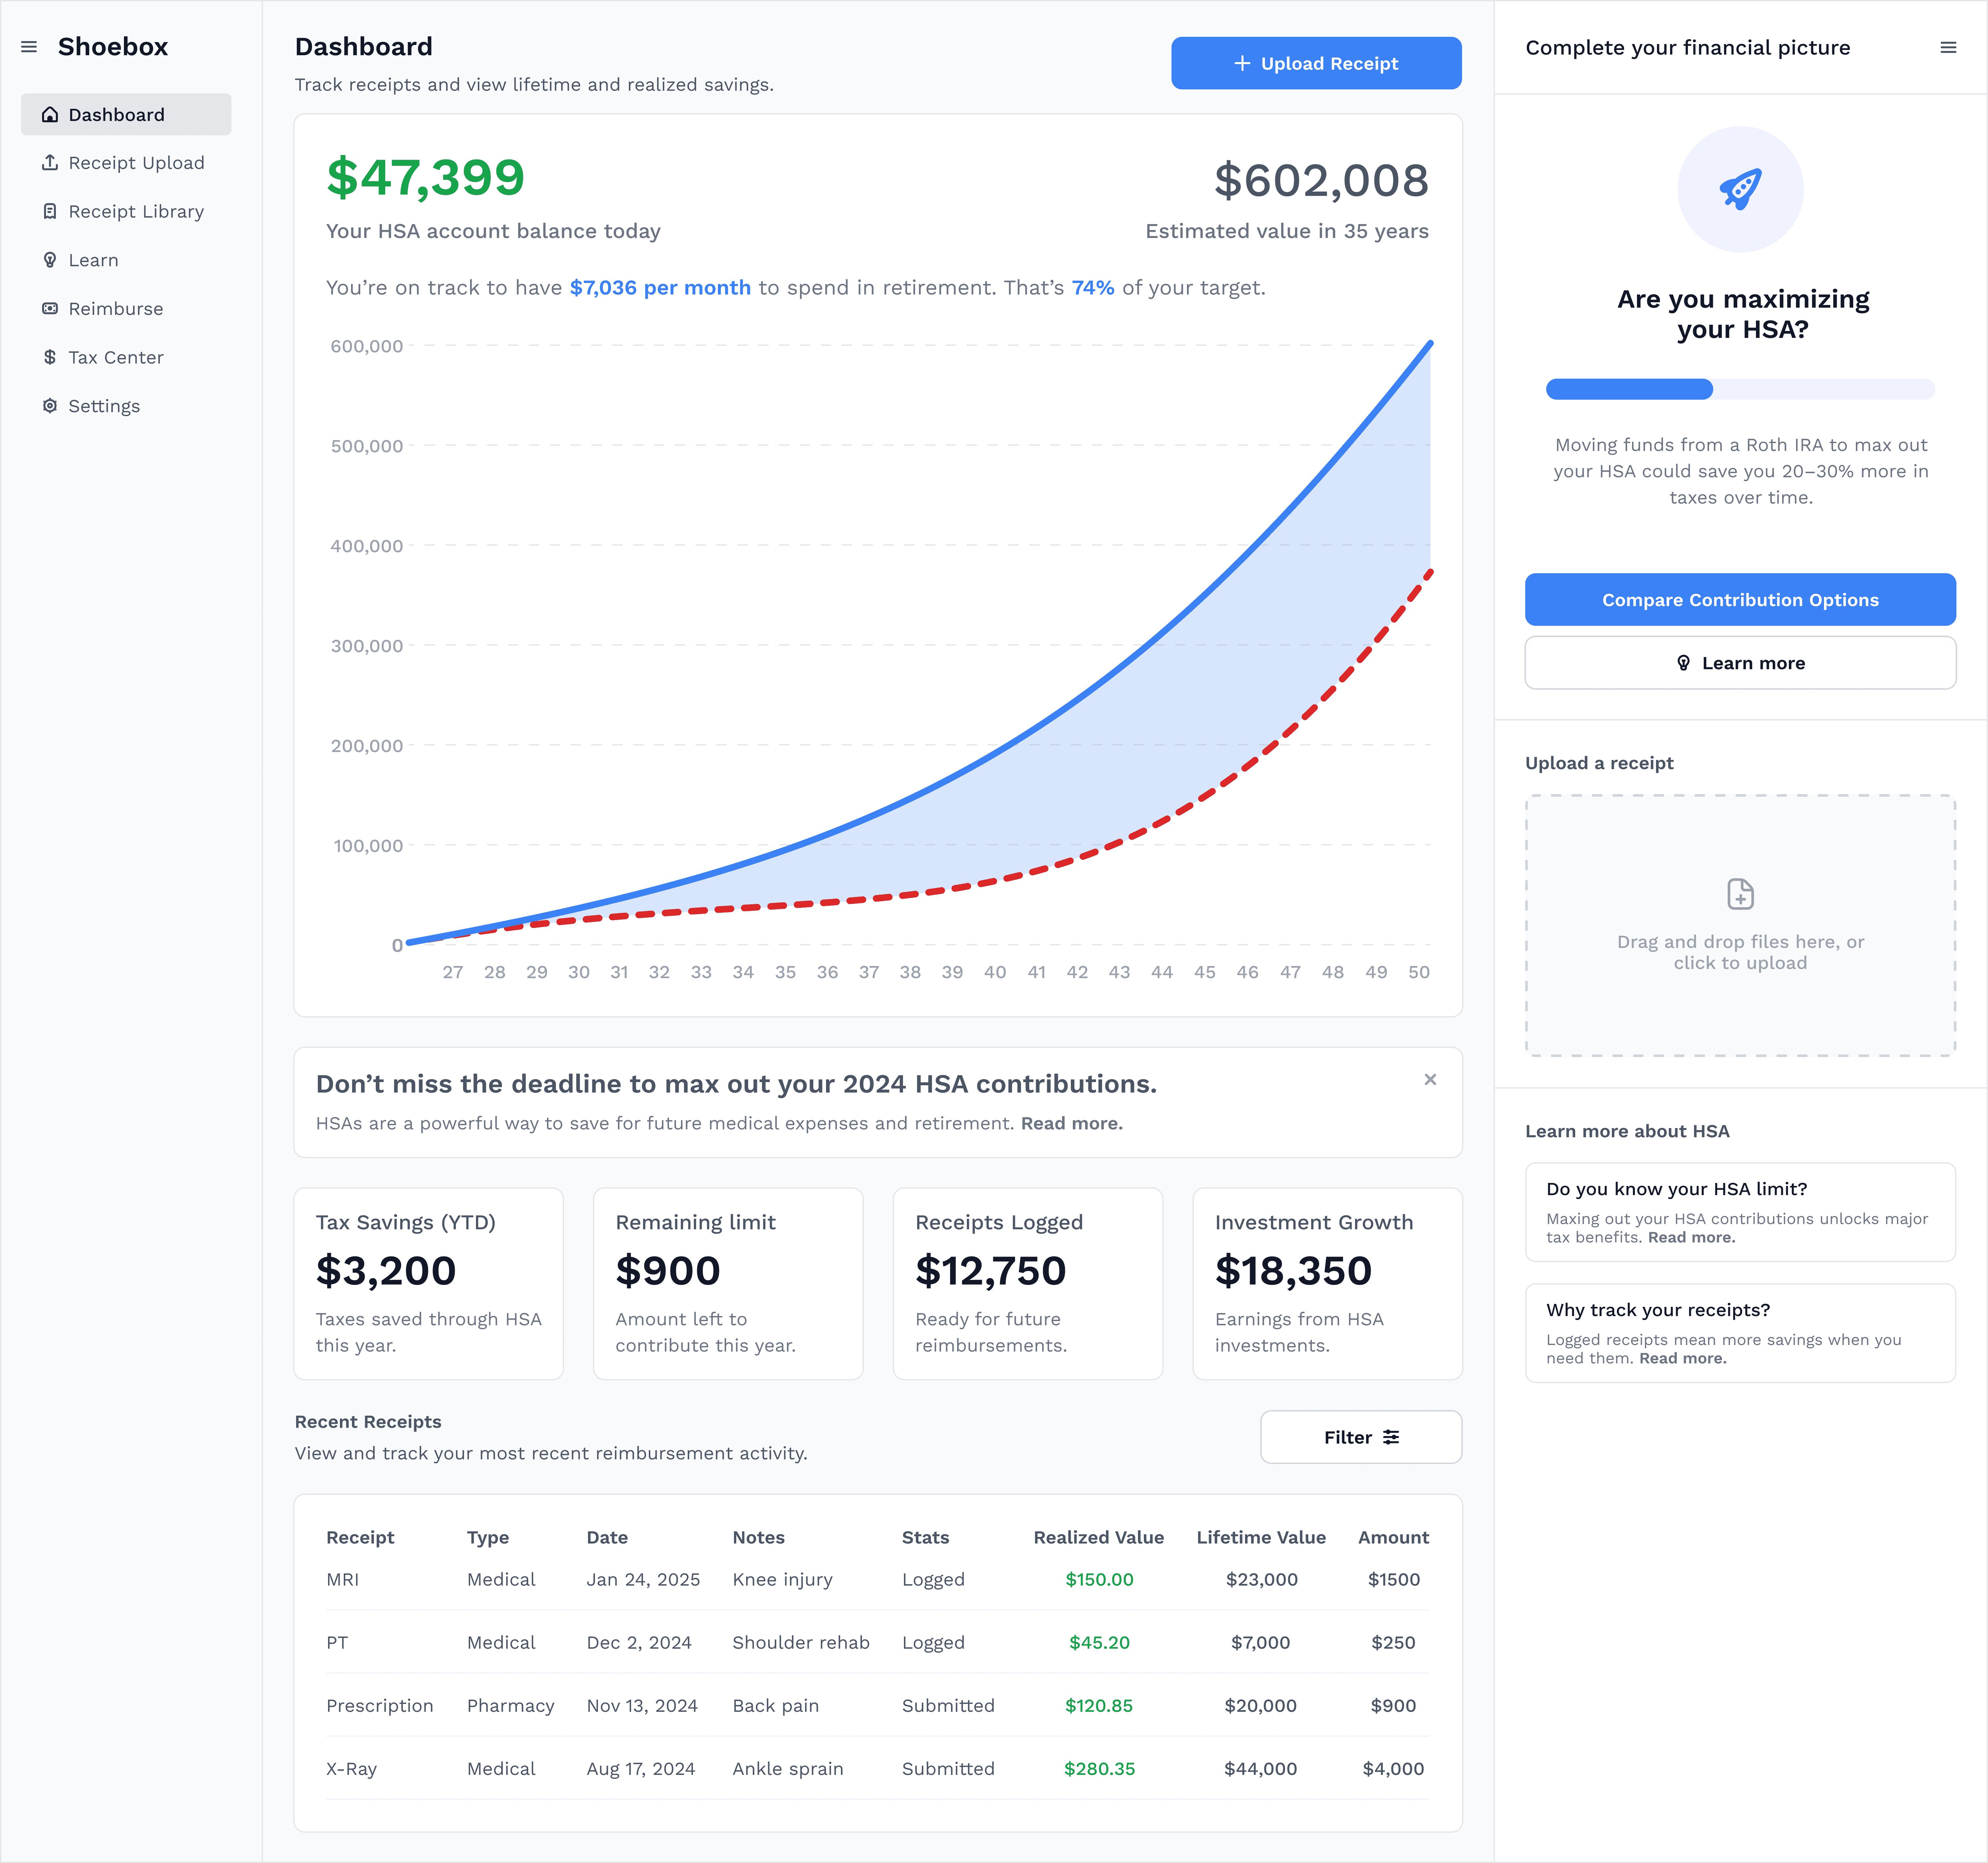The height and width of the screenshot is (1863, 1988).
Task: Click the $45.20 realized value
Action: [x=1099, y=1643]
